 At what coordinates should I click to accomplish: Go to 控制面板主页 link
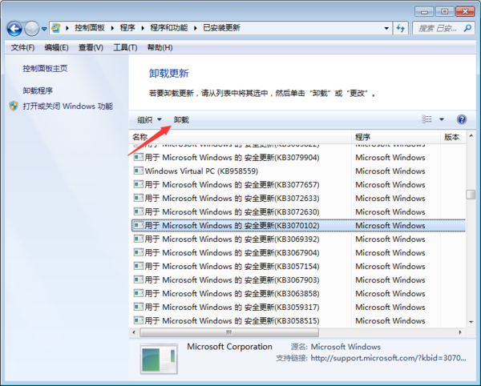[45, 68]
